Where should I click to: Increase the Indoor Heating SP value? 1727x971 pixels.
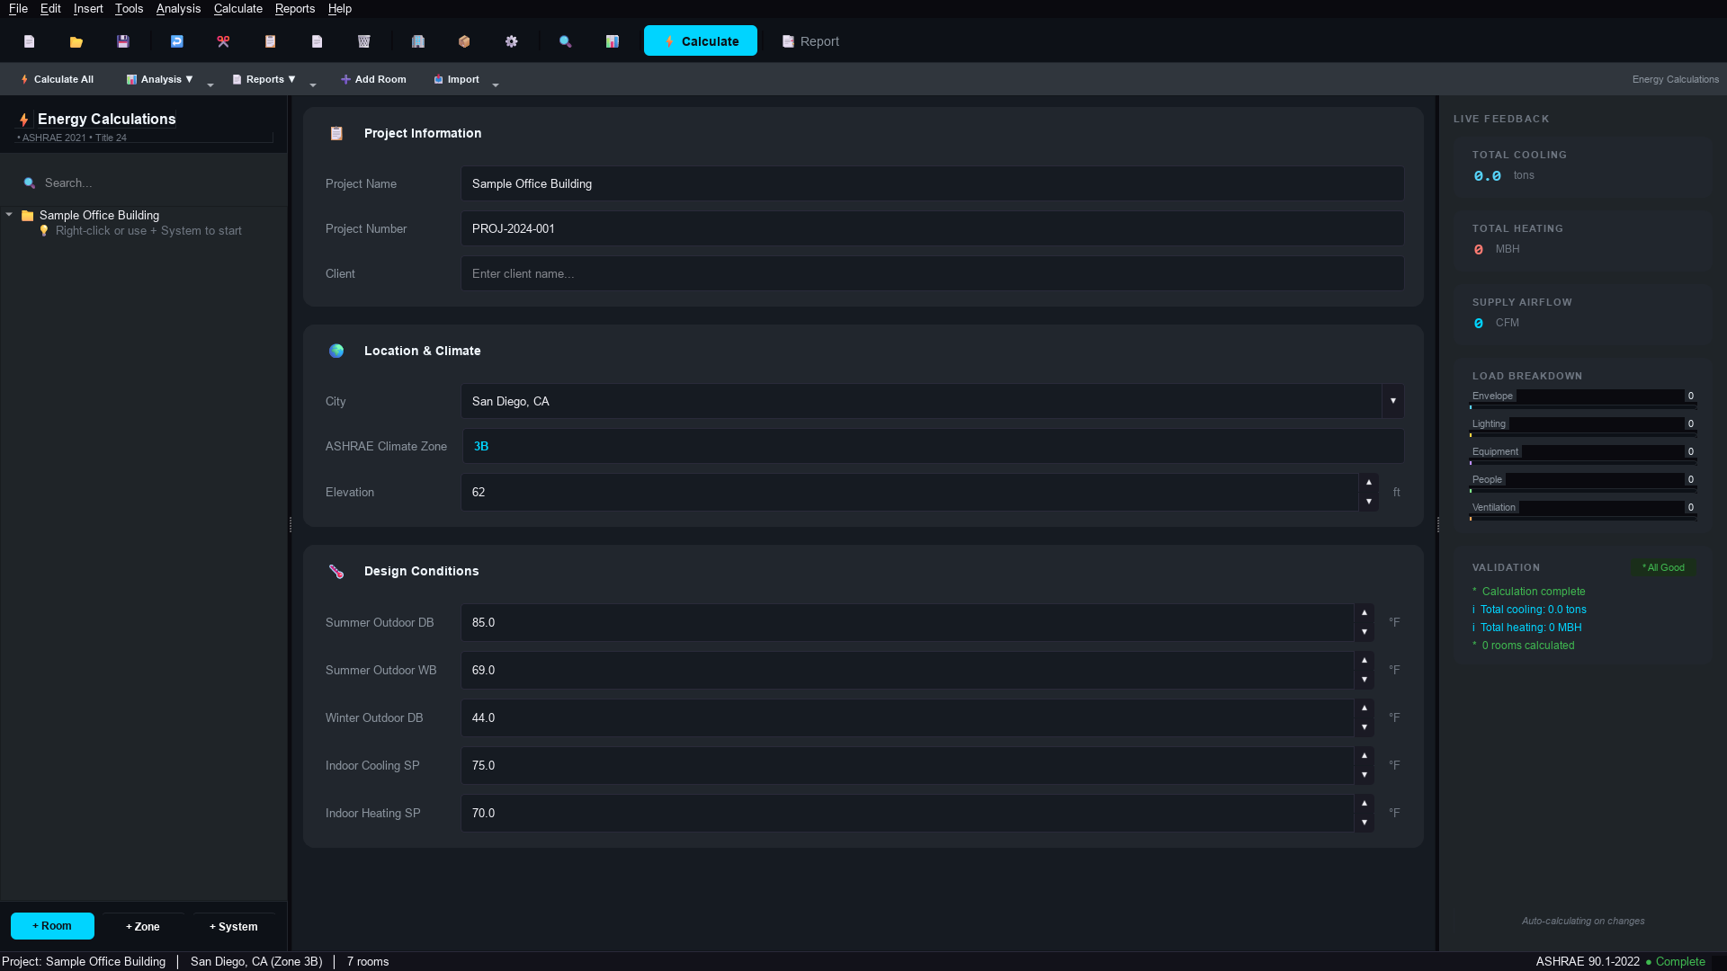[1365, 804]
